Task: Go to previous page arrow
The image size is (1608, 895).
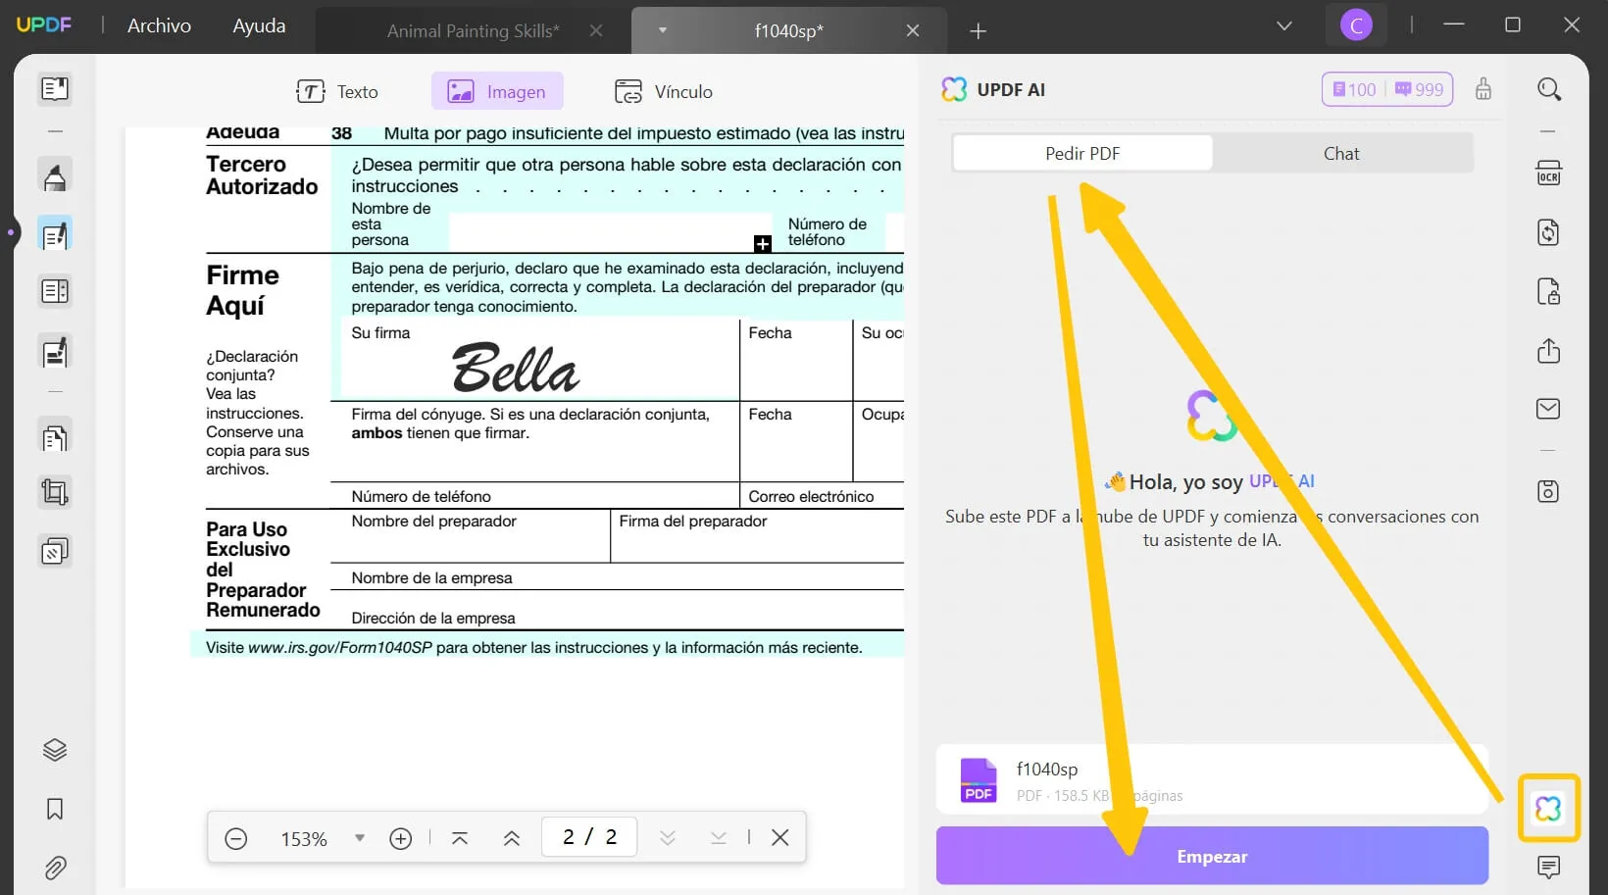Action: [511, 838]
